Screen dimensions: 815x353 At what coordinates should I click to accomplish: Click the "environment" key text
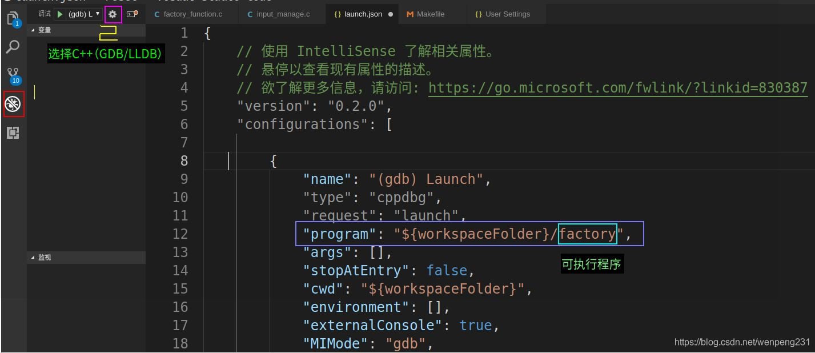point(356,307)
